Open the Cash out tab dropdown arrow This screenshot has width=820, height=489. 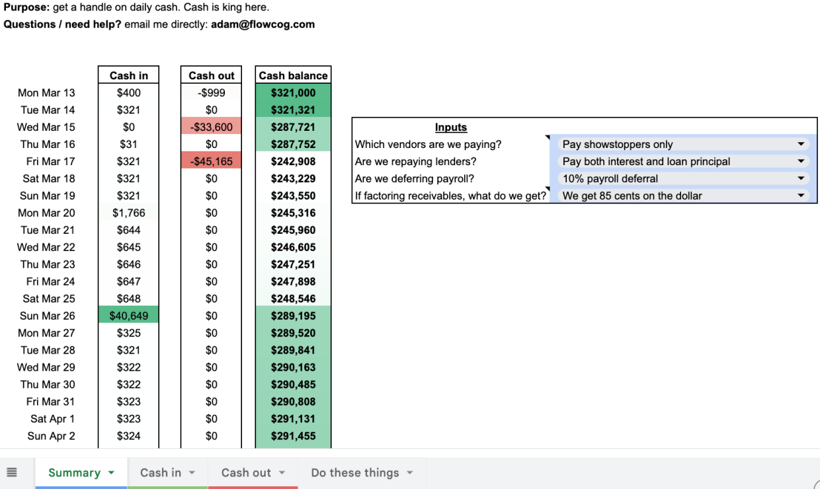click(x=282, y=472)
